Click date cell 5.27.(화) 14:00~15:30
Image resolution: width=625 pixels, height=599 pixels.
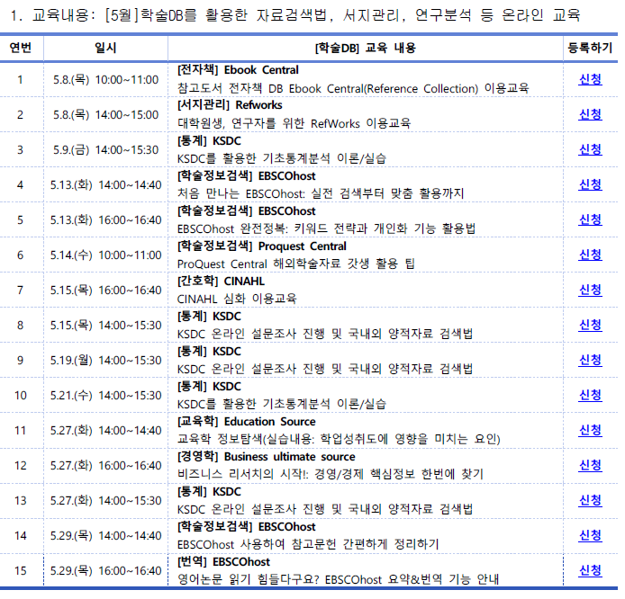click(105, 501)
